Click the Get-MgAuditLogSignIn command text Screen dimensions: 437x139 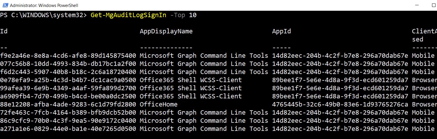tap(128, 15)
